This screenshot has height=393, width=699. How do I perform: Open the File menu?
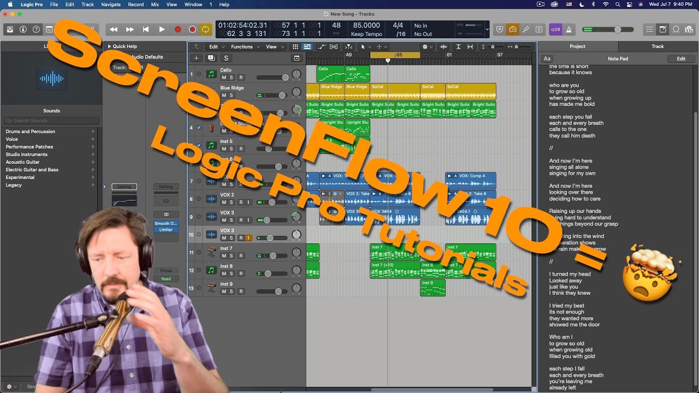[x=54, y=4]
